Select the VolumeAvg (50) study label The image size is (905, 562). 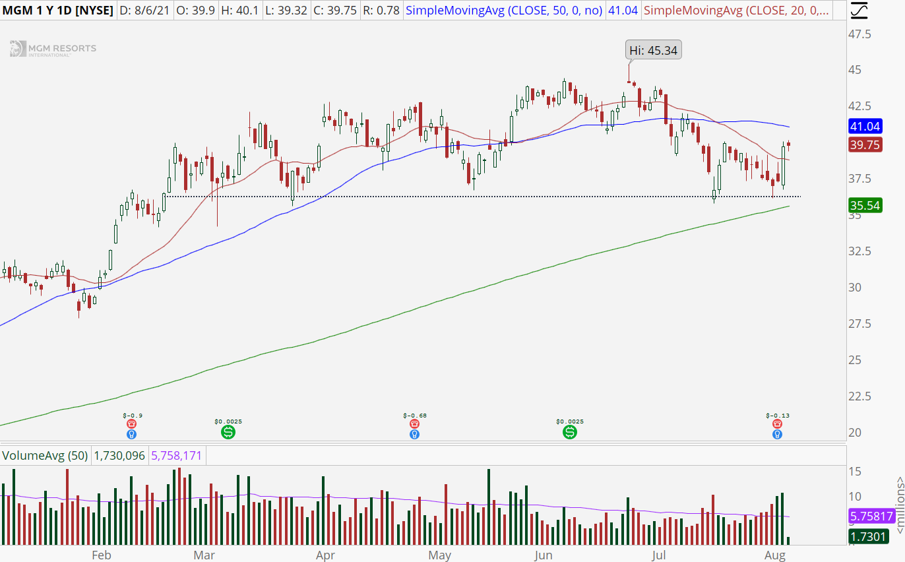click(46, 455)
